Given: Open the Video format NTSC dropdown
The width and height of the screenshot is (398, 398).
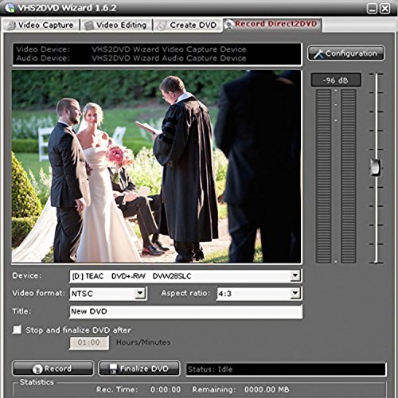Looking at the screenshot, I should coord(140,294).
